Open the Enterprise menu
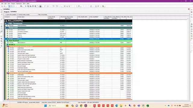Viewport: 193px width, 108px height. pyautogui.click(x=19, y=4)
